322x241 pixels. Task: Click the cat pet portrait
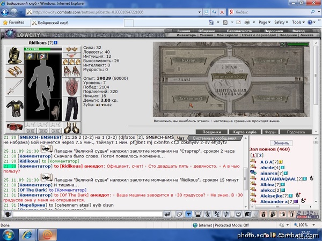coord(55,110)
